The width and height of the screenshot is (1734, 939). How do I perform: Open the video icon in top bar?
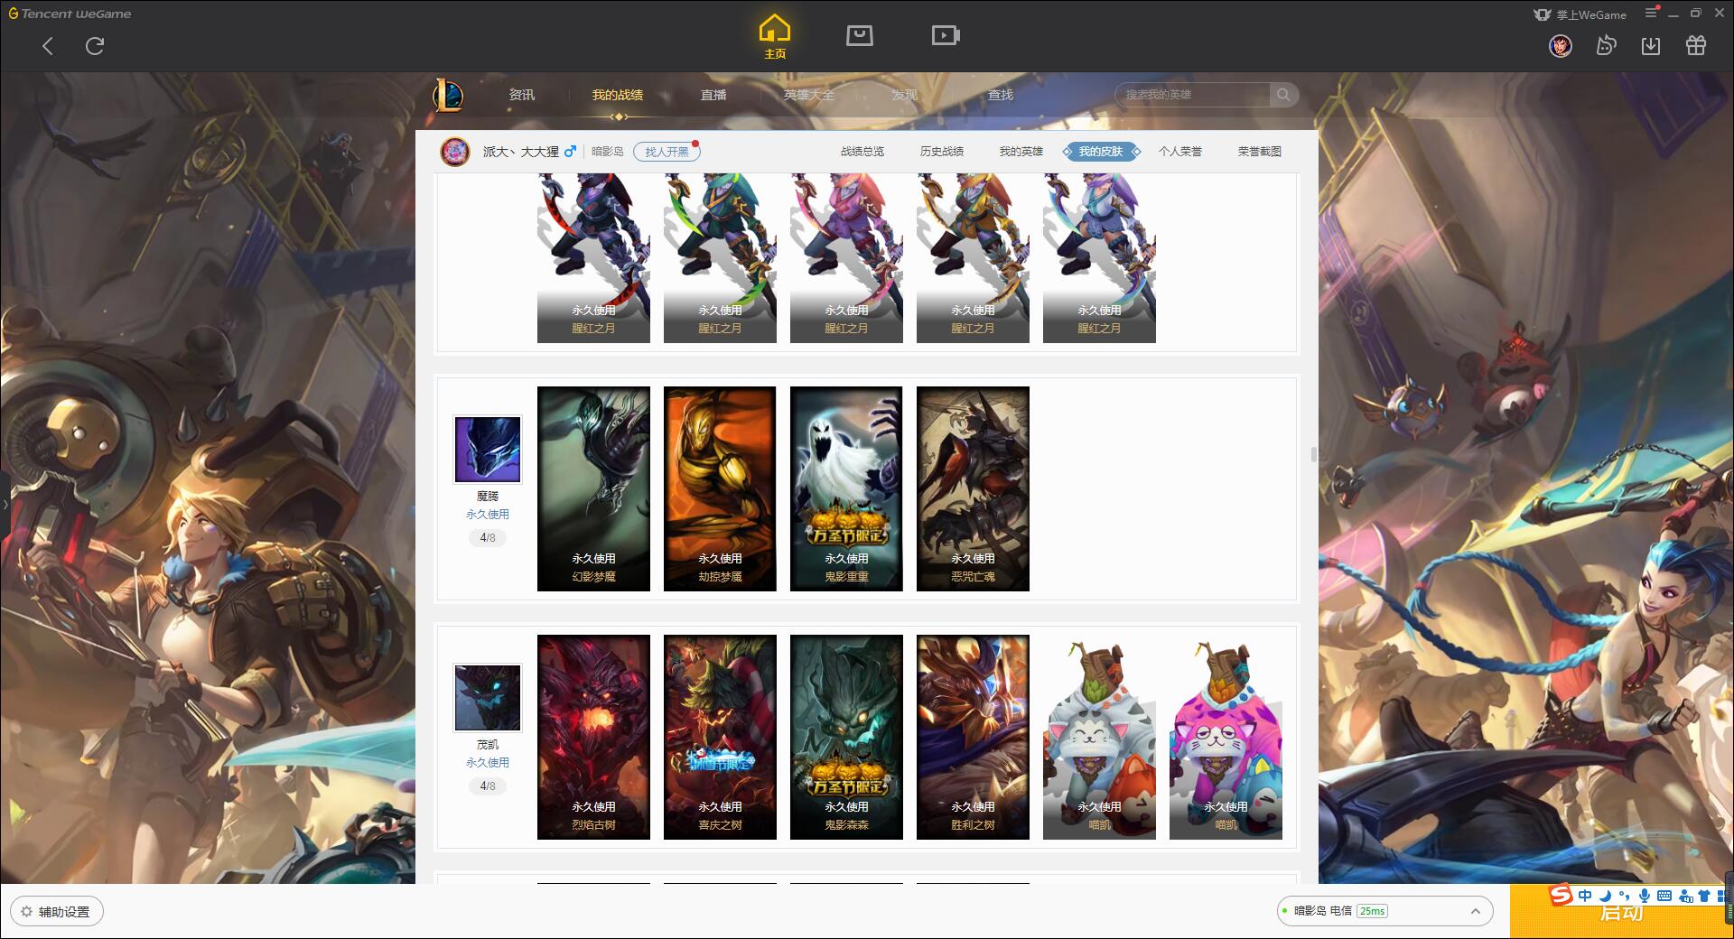pos(946,35)
